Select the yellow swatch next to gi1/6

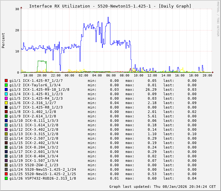pos(6,103)
